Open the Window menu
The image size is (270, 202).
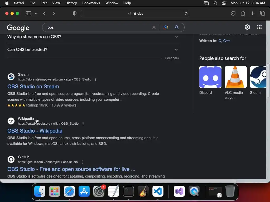(x=112, y=3)
